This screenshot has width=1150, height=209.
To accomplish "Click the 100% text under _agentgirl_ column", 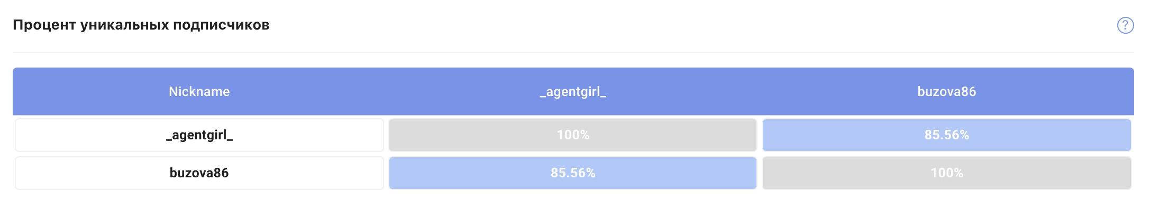I will 573,135.
